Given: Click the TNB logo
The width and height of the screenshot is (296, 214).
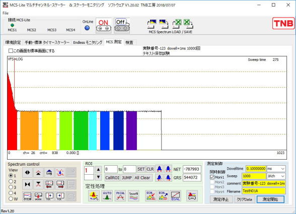Looking at the screenshot, I should (283, 23).
